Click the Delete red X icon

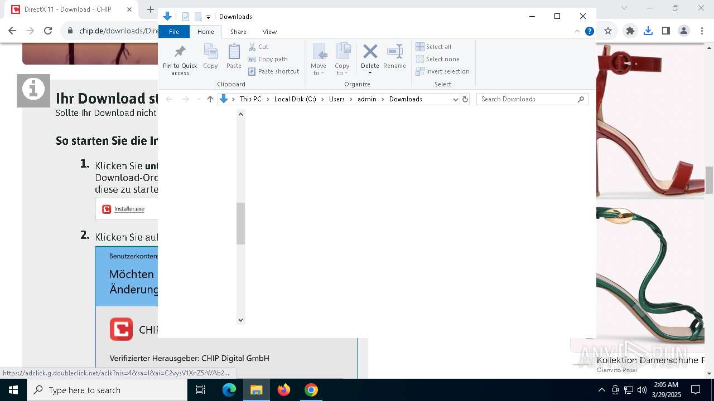pyautogui.click(x=370, y=52)
